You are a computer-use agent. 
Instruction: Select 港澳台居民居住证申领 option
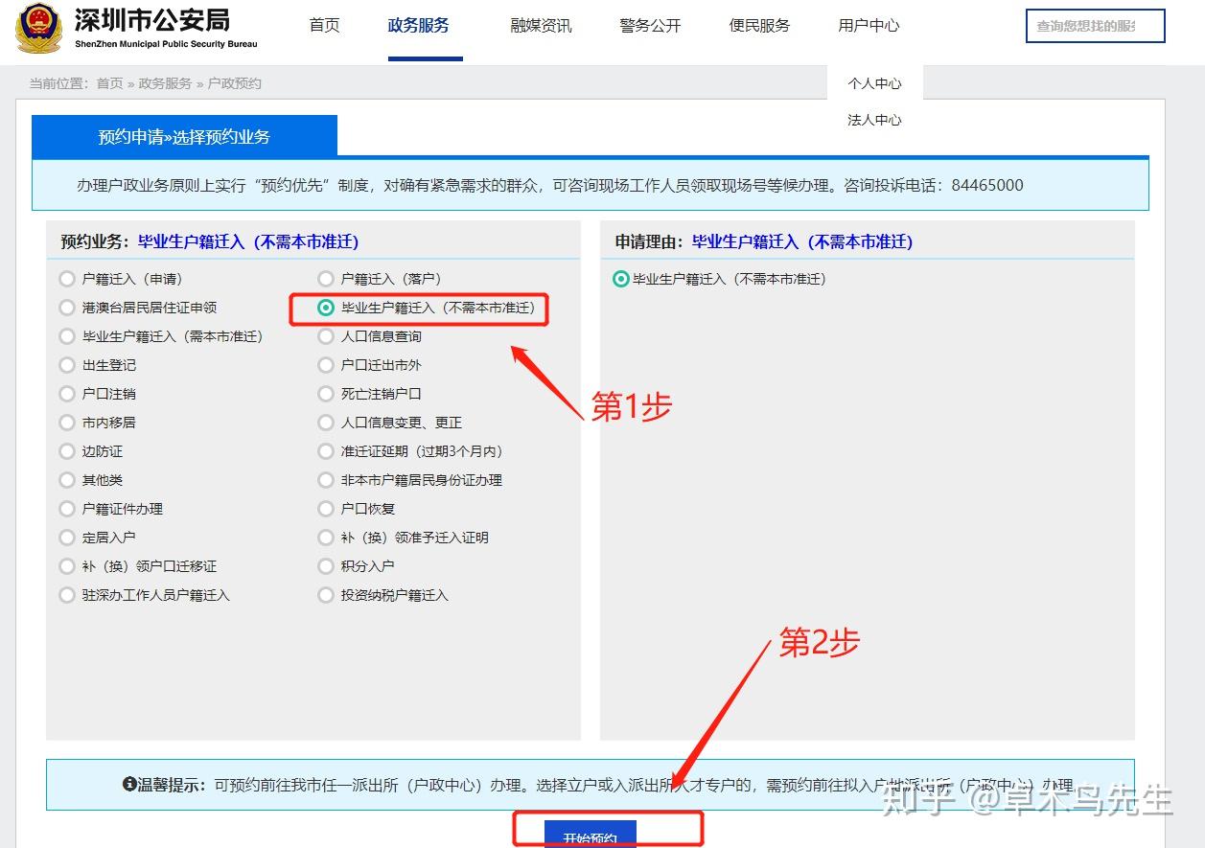coord(67,308)
